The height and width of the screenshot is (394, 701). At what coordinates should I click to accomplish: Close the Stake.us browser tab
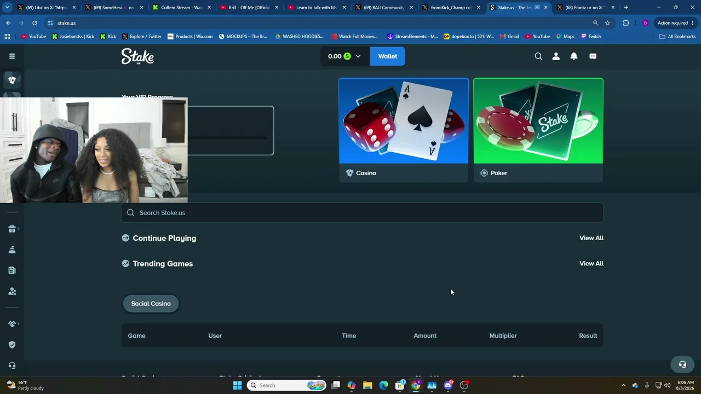coord(545,8)
